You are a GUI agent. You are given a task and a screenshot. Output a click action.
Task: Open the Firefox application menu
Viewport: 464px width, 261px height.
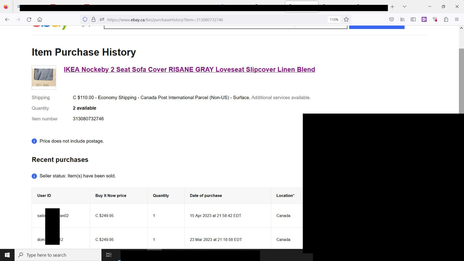[x=457, y=19]
